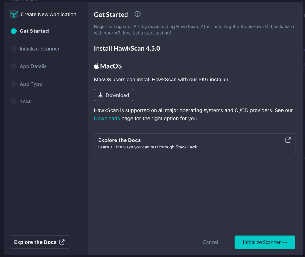Viewport: 305px width, 257px height.
Task: Click the external link icon in bottom Explore the Docs button
Action: (62, 242)
